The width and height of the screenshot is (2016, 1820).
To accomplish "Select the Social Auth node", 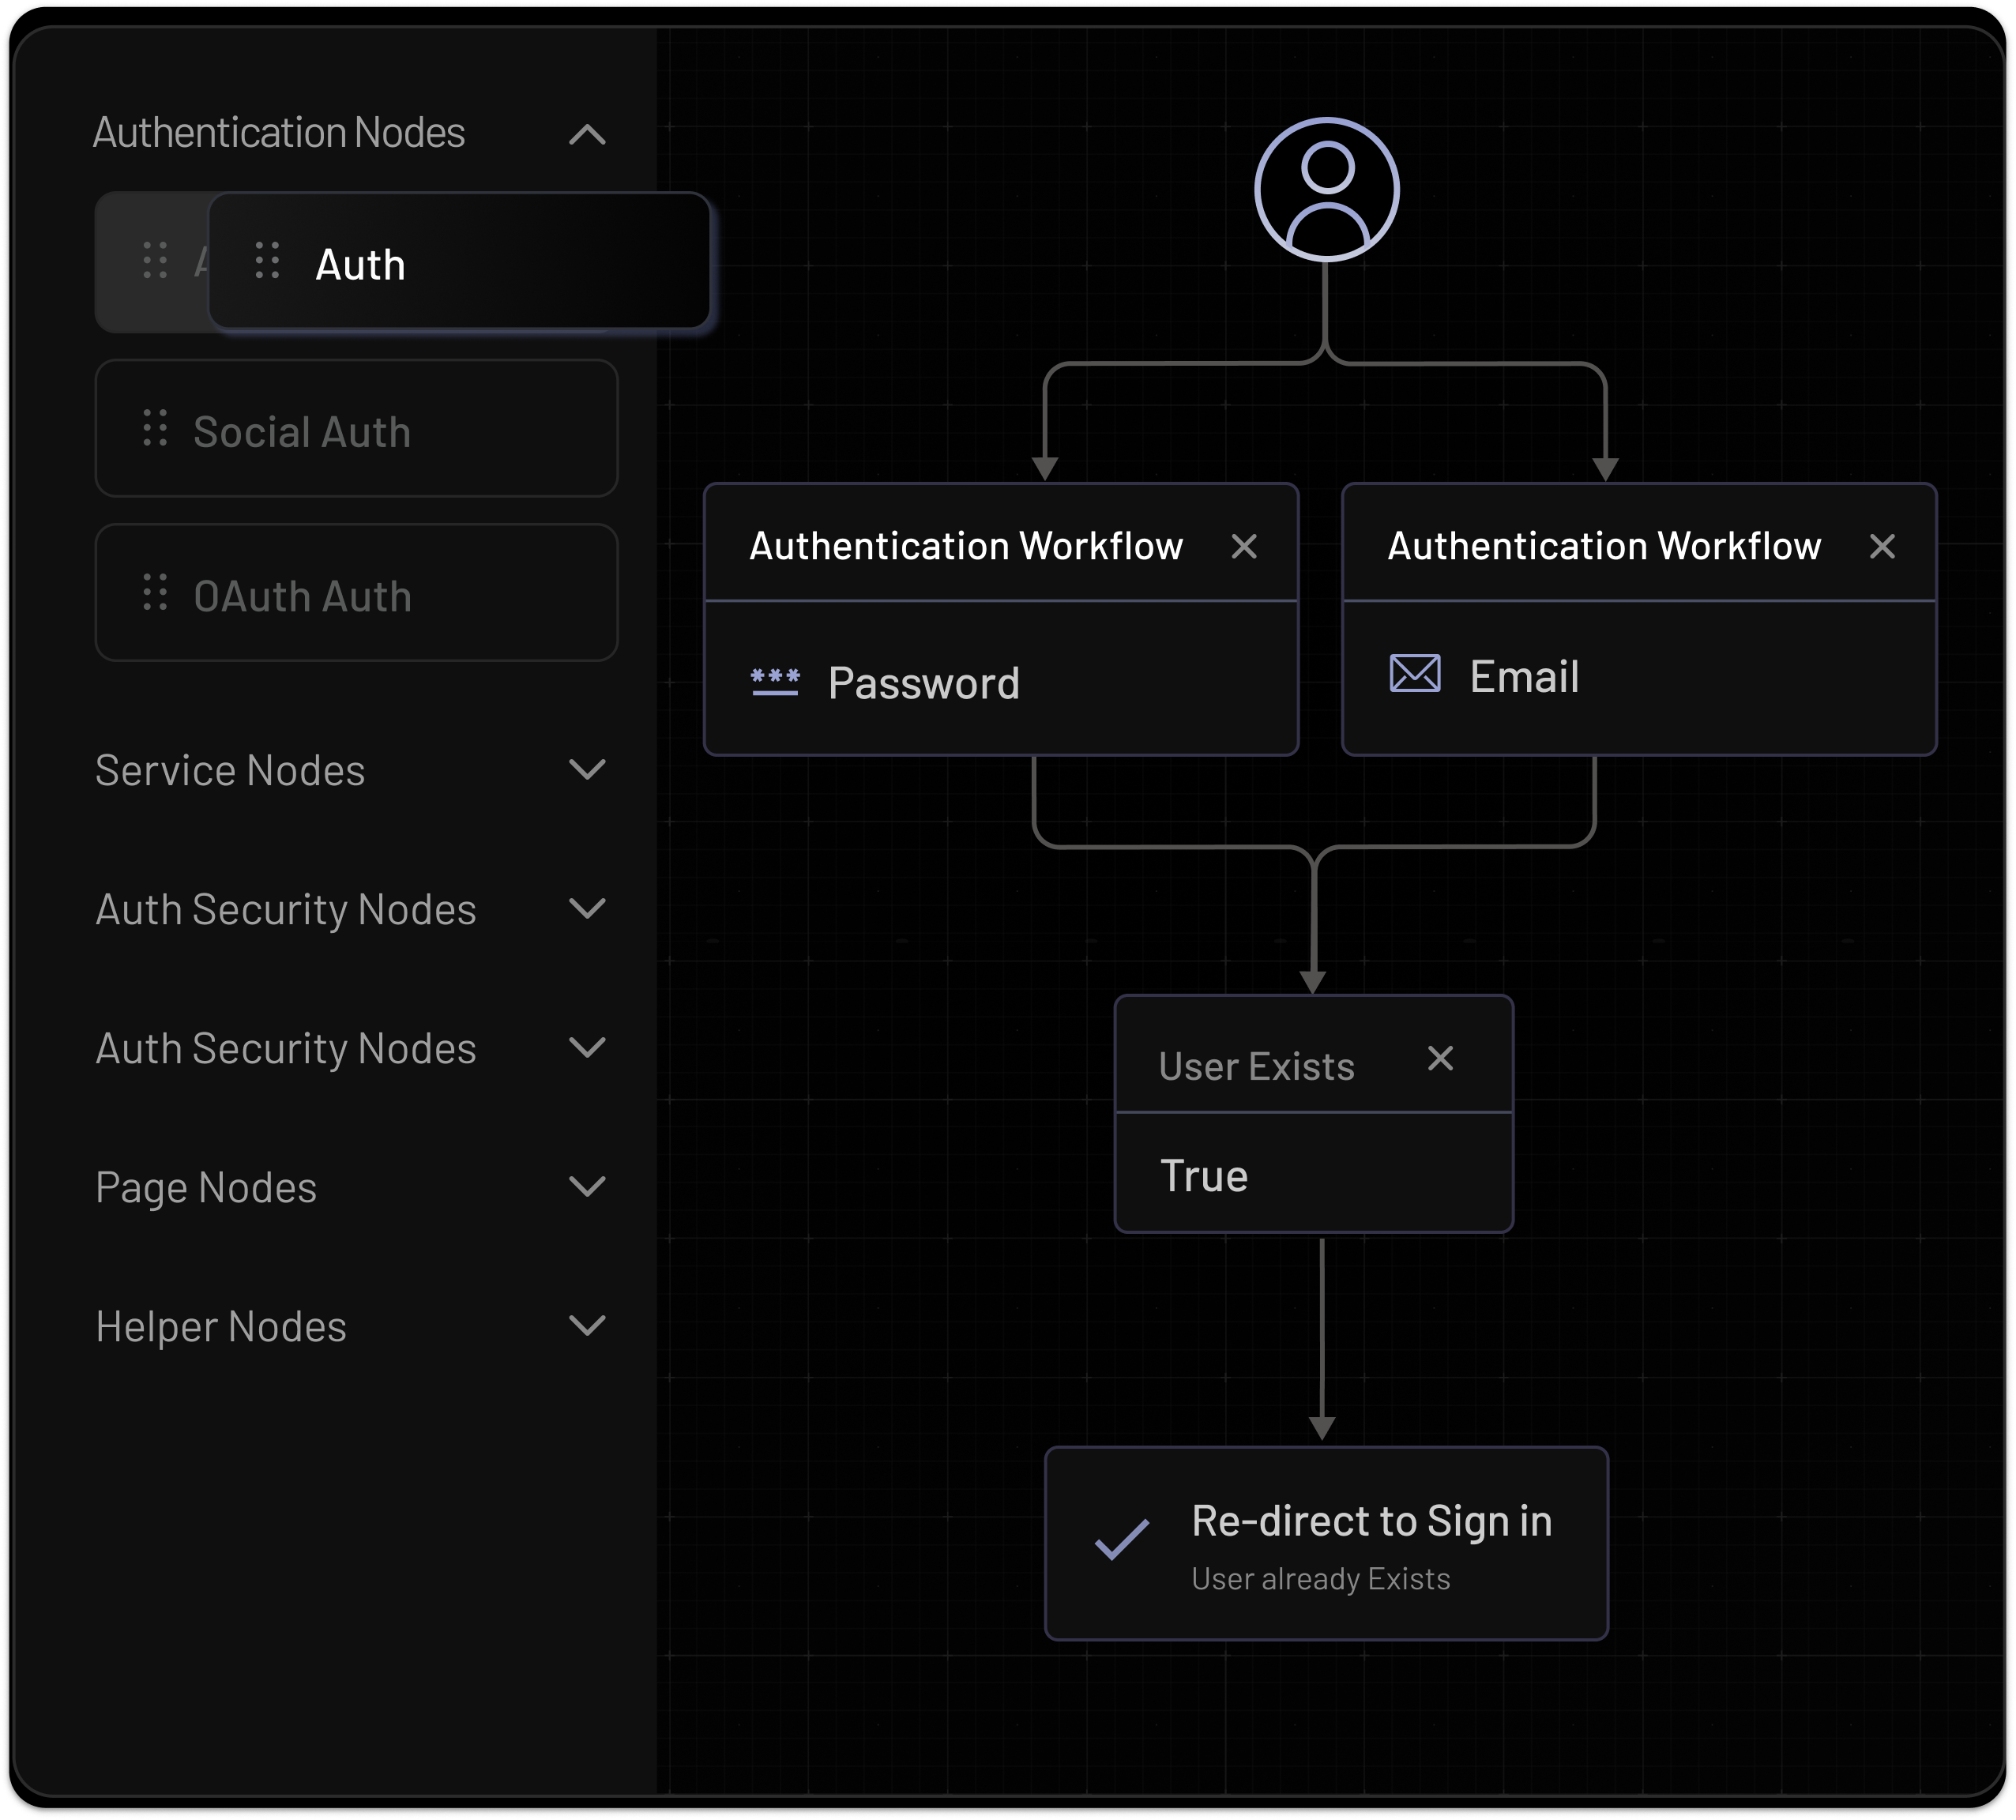I will coord(357,429).
